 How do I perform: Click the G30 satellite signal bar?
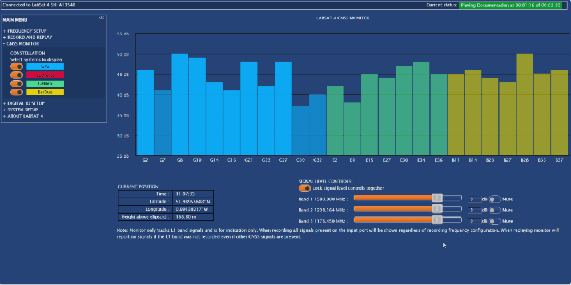click(300, 131)
